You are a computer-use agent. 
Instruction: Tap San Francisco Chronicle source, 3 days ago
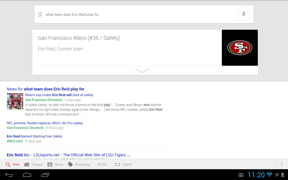pyautogui.click(x=44, y=100)
